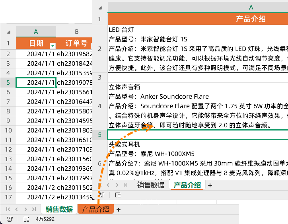This screenshot has width=288, height=224.
Task: Switch to 销售数据 tab in front window
Action: click(x=151, y=185)
